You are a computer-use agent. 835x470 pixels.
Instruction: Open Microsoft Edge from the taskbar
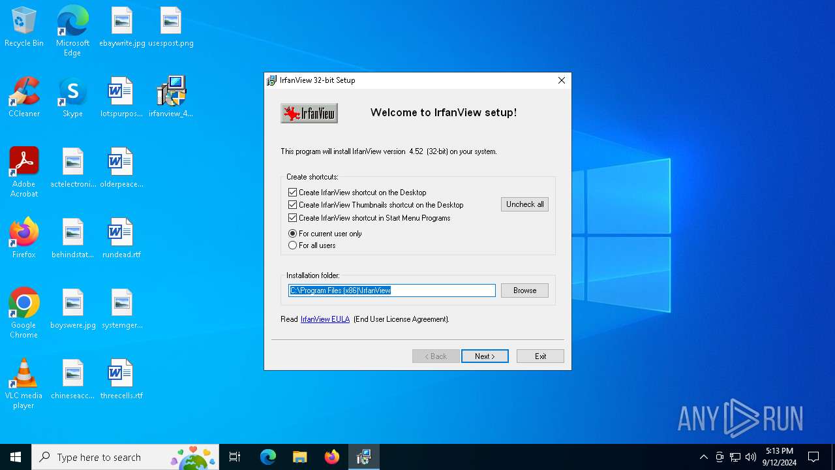click(x=268, y=457)
